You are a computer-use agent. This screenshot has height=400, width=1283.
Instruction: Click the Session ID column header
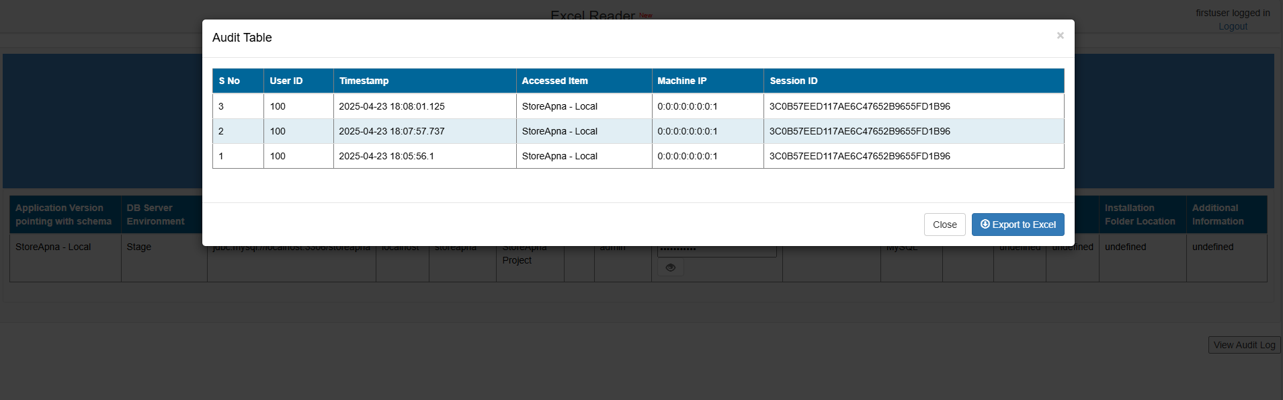[x=793, y=81]
